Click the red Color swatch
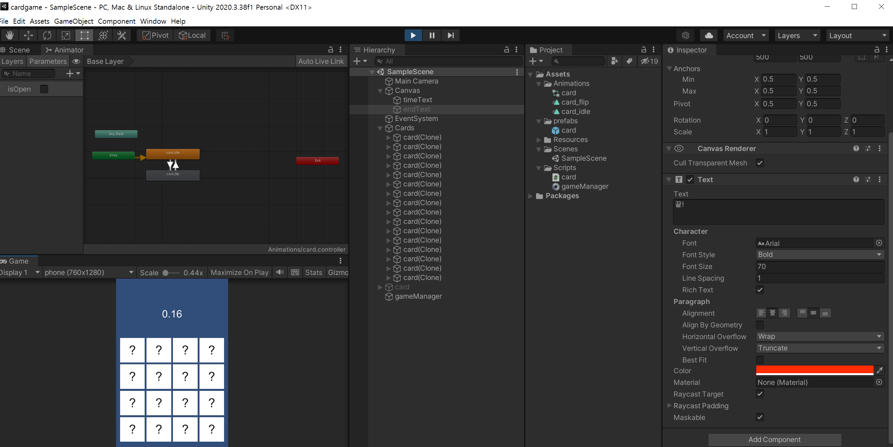This screenshot has height=447, width=893. pyautogui.click(x=814, y=370)
